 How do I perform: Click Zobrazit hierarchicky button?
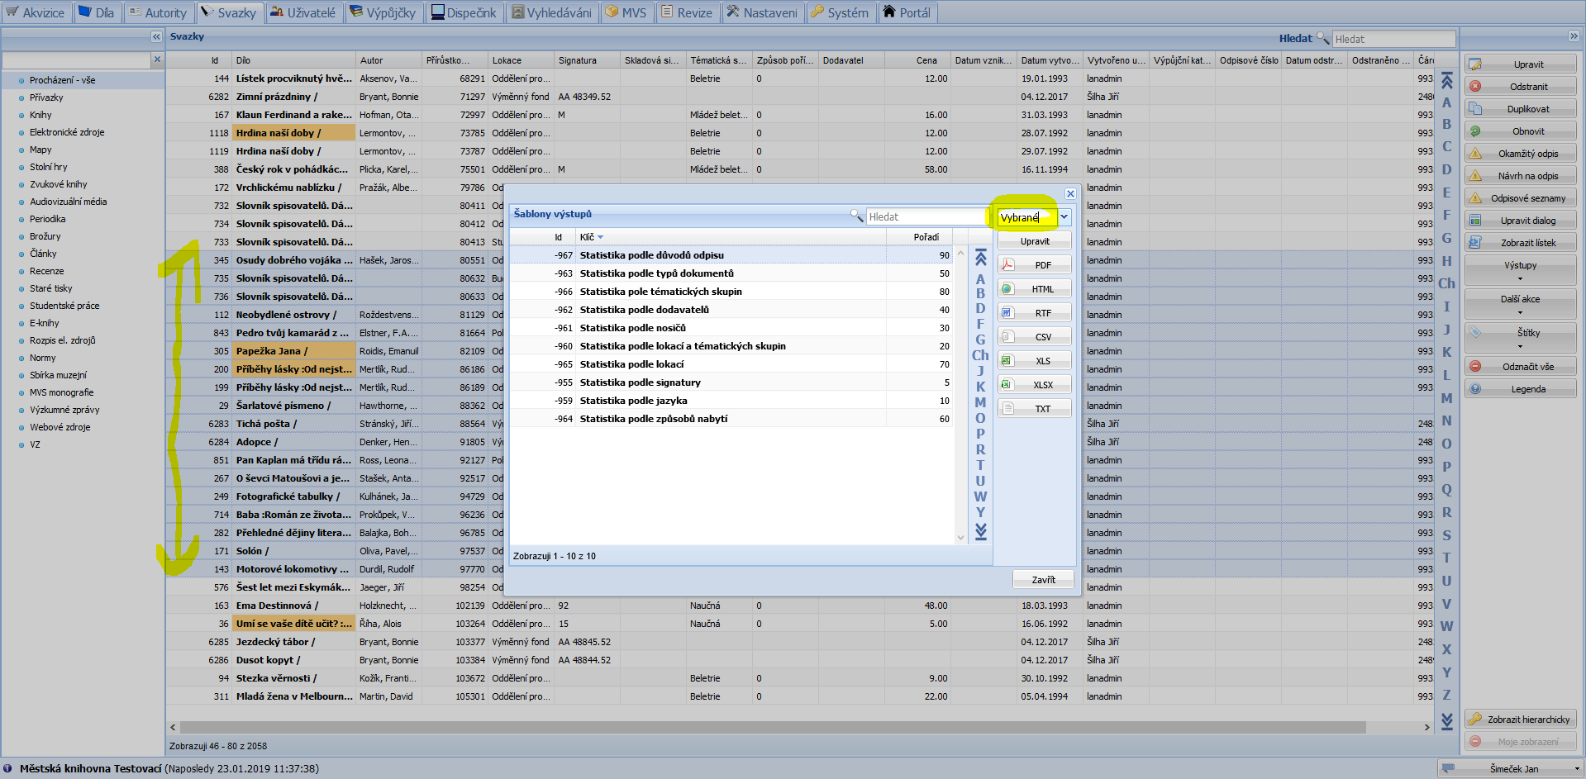[1521, 720]
